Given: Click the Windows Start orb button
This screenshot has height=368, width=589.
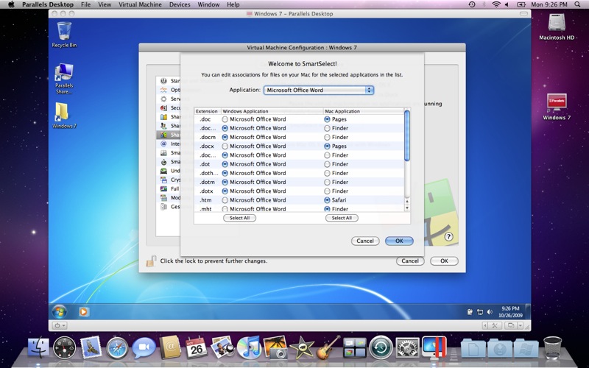Looking at the screenshot, I should click(59, 311).
